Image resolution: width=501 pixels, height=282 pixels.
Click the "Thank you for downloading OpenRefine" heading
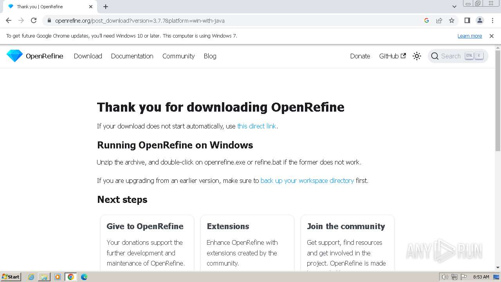point(221,107)
